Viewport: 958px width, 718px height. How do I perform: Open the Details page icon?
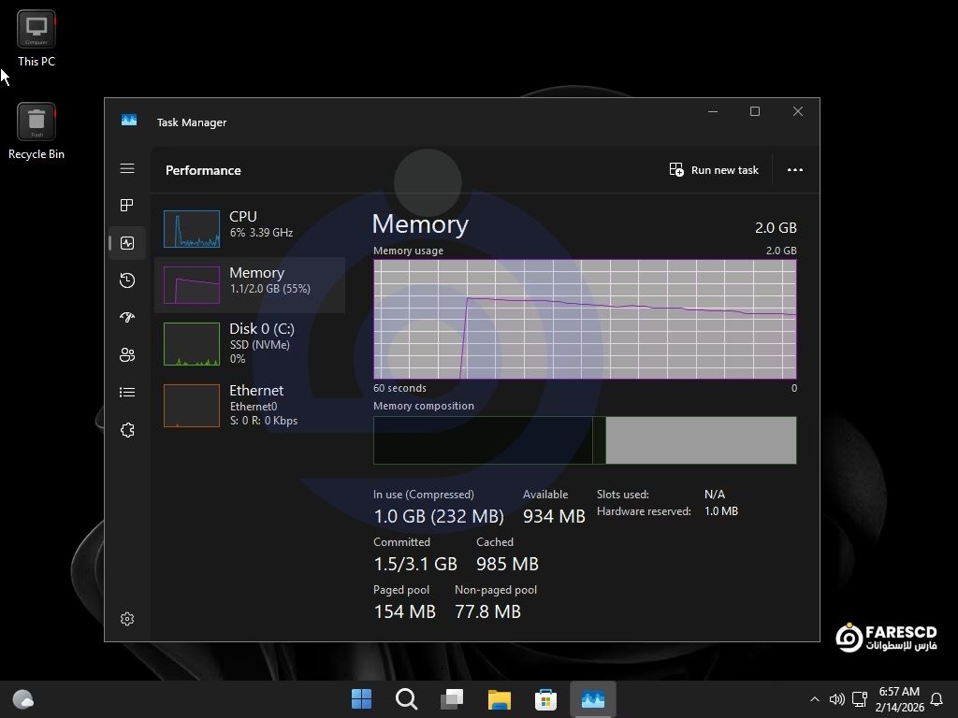click(127, 393)
